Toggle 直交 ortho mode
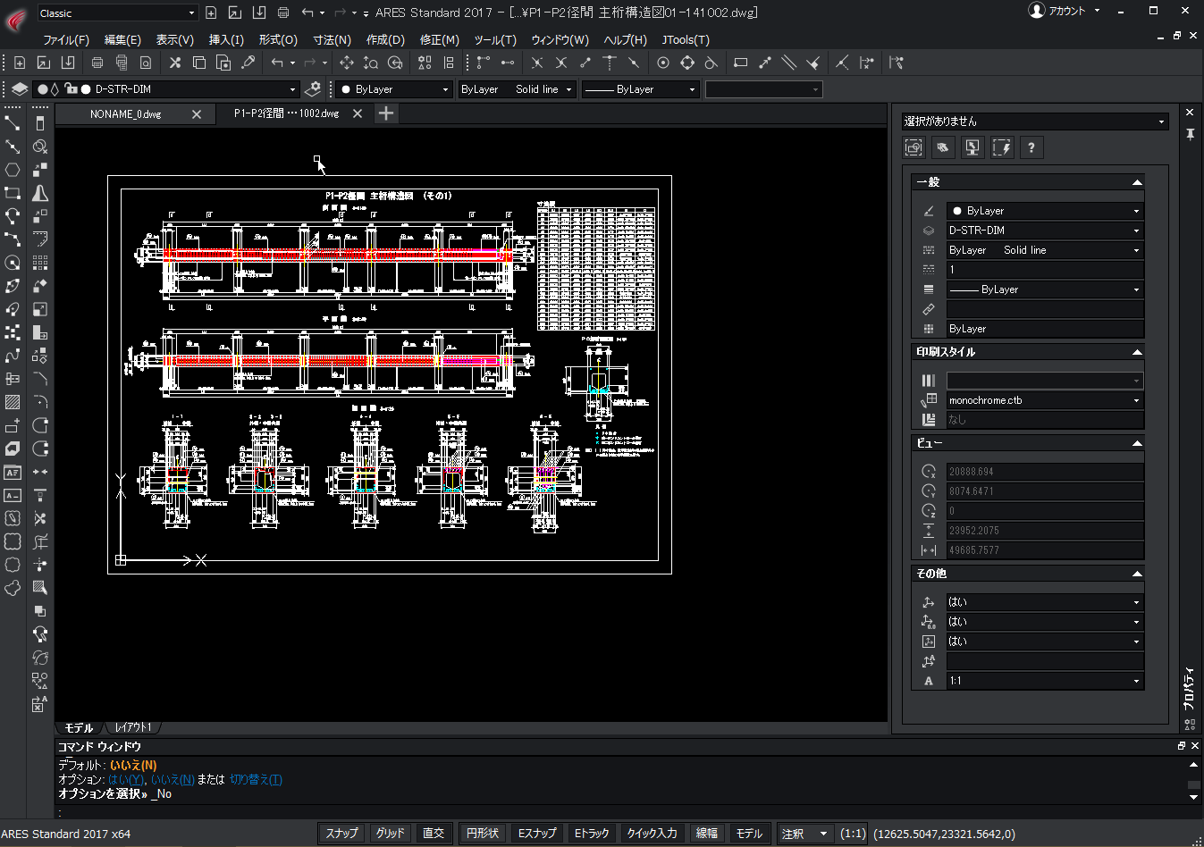The height and width of the screenshot is (847, 1204). [434, 833]
